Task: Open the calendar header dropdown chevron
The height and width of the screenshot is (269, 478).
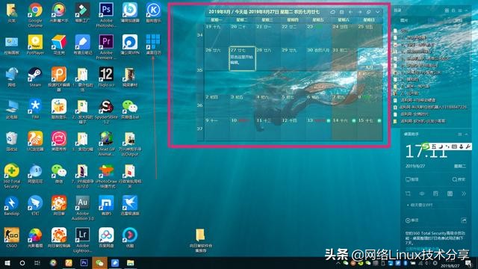Action: point(378,12)
